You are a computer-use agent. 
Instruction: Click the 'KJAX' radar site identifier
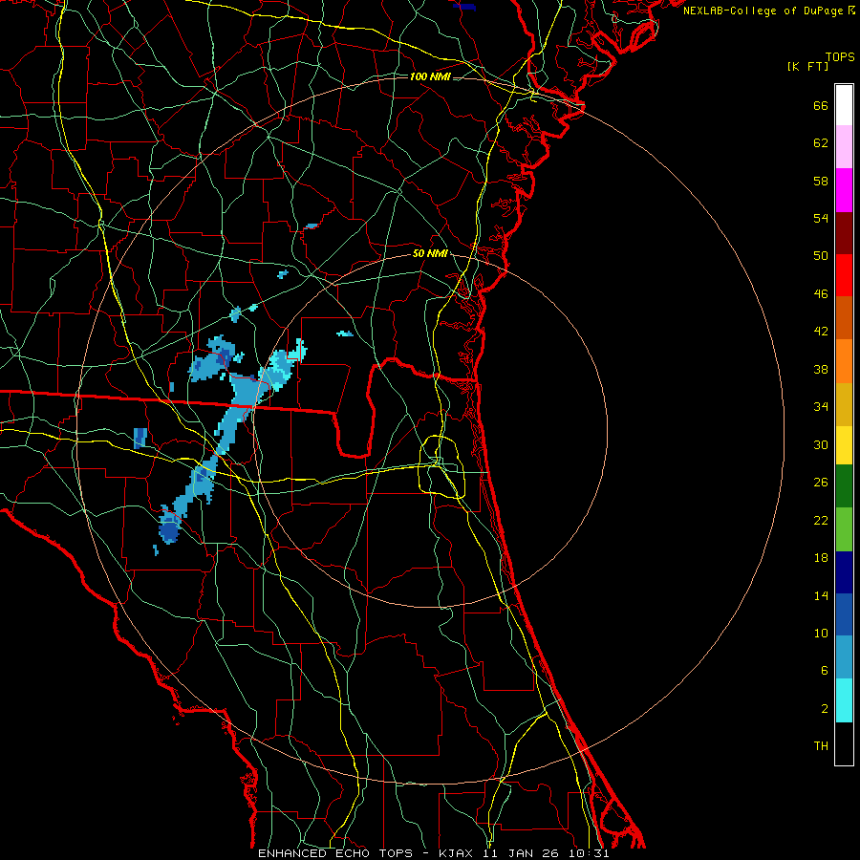click(458, 853)
